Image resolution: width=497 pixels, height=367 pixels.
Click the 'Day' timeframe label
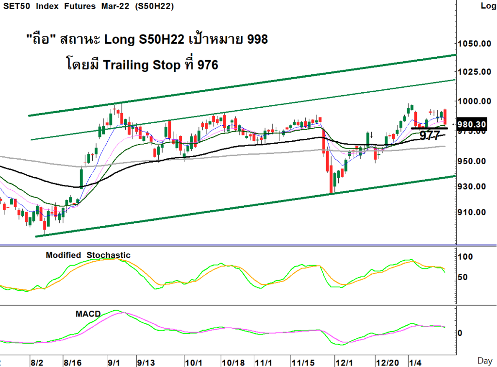tap(485, 361)
